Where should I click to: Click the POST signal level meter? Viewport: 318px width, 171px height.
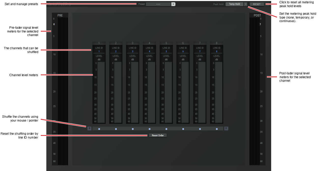coord(254,91)
